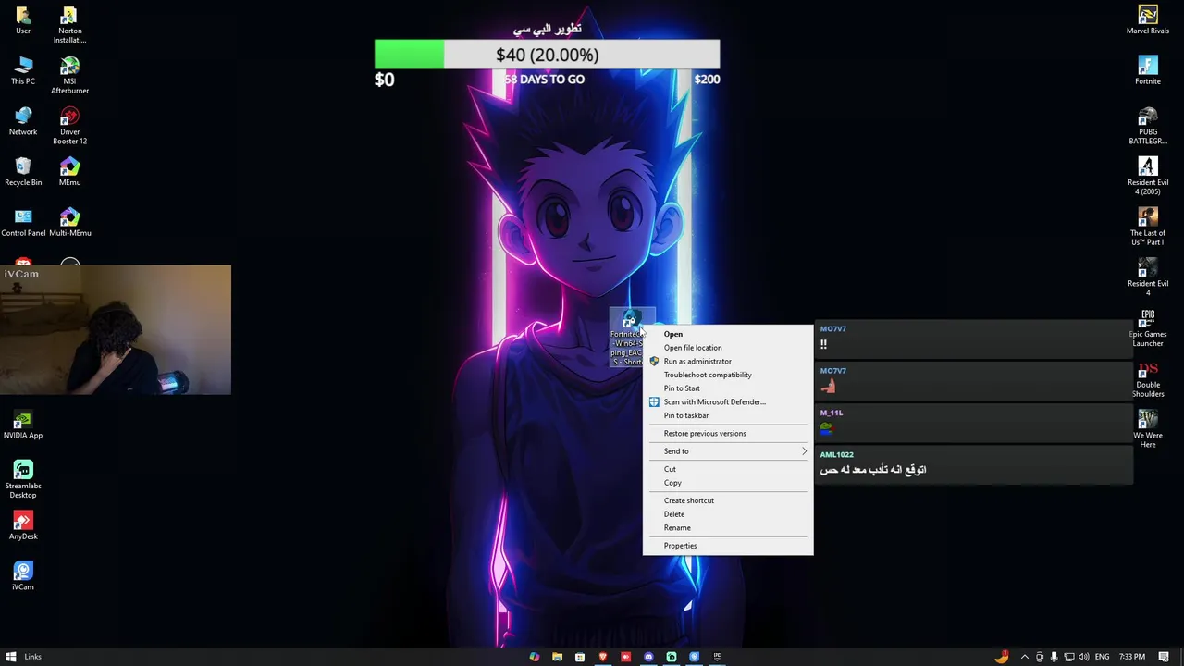Choose Restore previous versions
Viewport: 1184px width, 666px height.
tap(728, 433)
